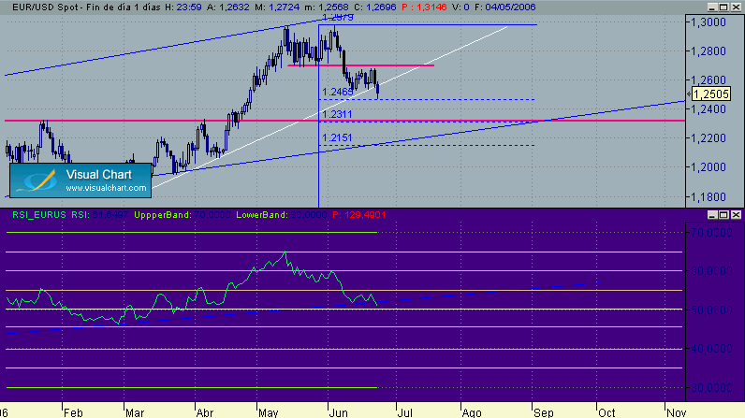This screenshot has height=418, width=745.
Task: Click the www.visualchart.com link
Action: [x=106, y=188]
